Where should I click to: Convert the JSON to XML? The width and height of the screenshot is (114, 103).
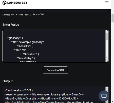coord(55,70)
